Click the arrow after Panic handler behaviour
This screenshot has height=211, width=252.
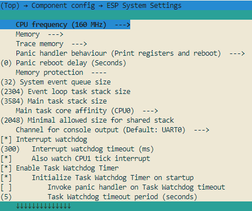237,53
